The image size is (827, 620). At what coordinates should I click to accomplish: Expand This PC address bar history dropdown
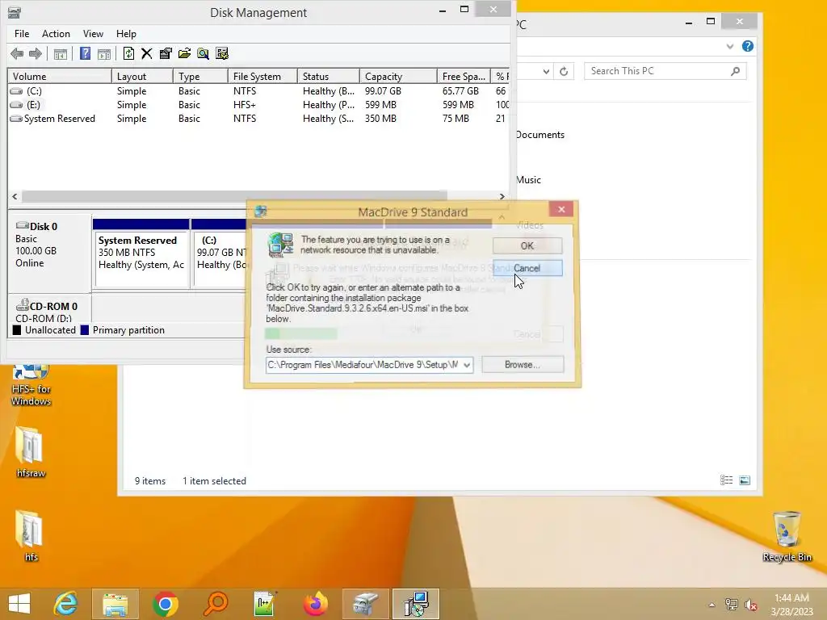coord(547,71)
